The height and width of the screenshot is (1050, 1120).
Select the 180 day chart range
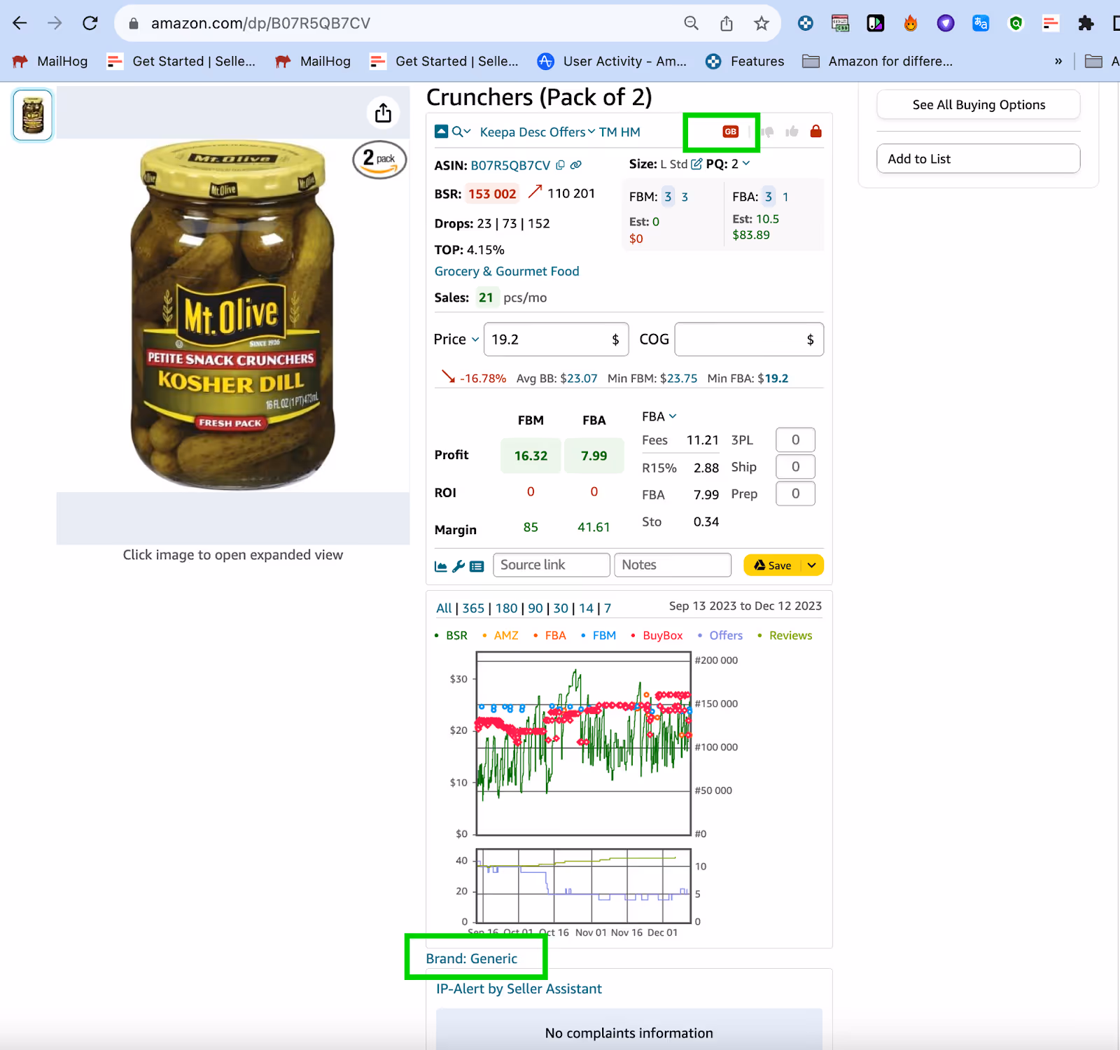(507, 608)
